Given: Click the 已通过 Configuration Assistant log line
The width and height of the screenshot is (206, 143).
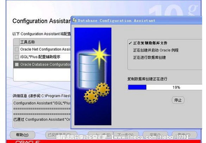Looking at the screenshot, I should pos(42,119).
